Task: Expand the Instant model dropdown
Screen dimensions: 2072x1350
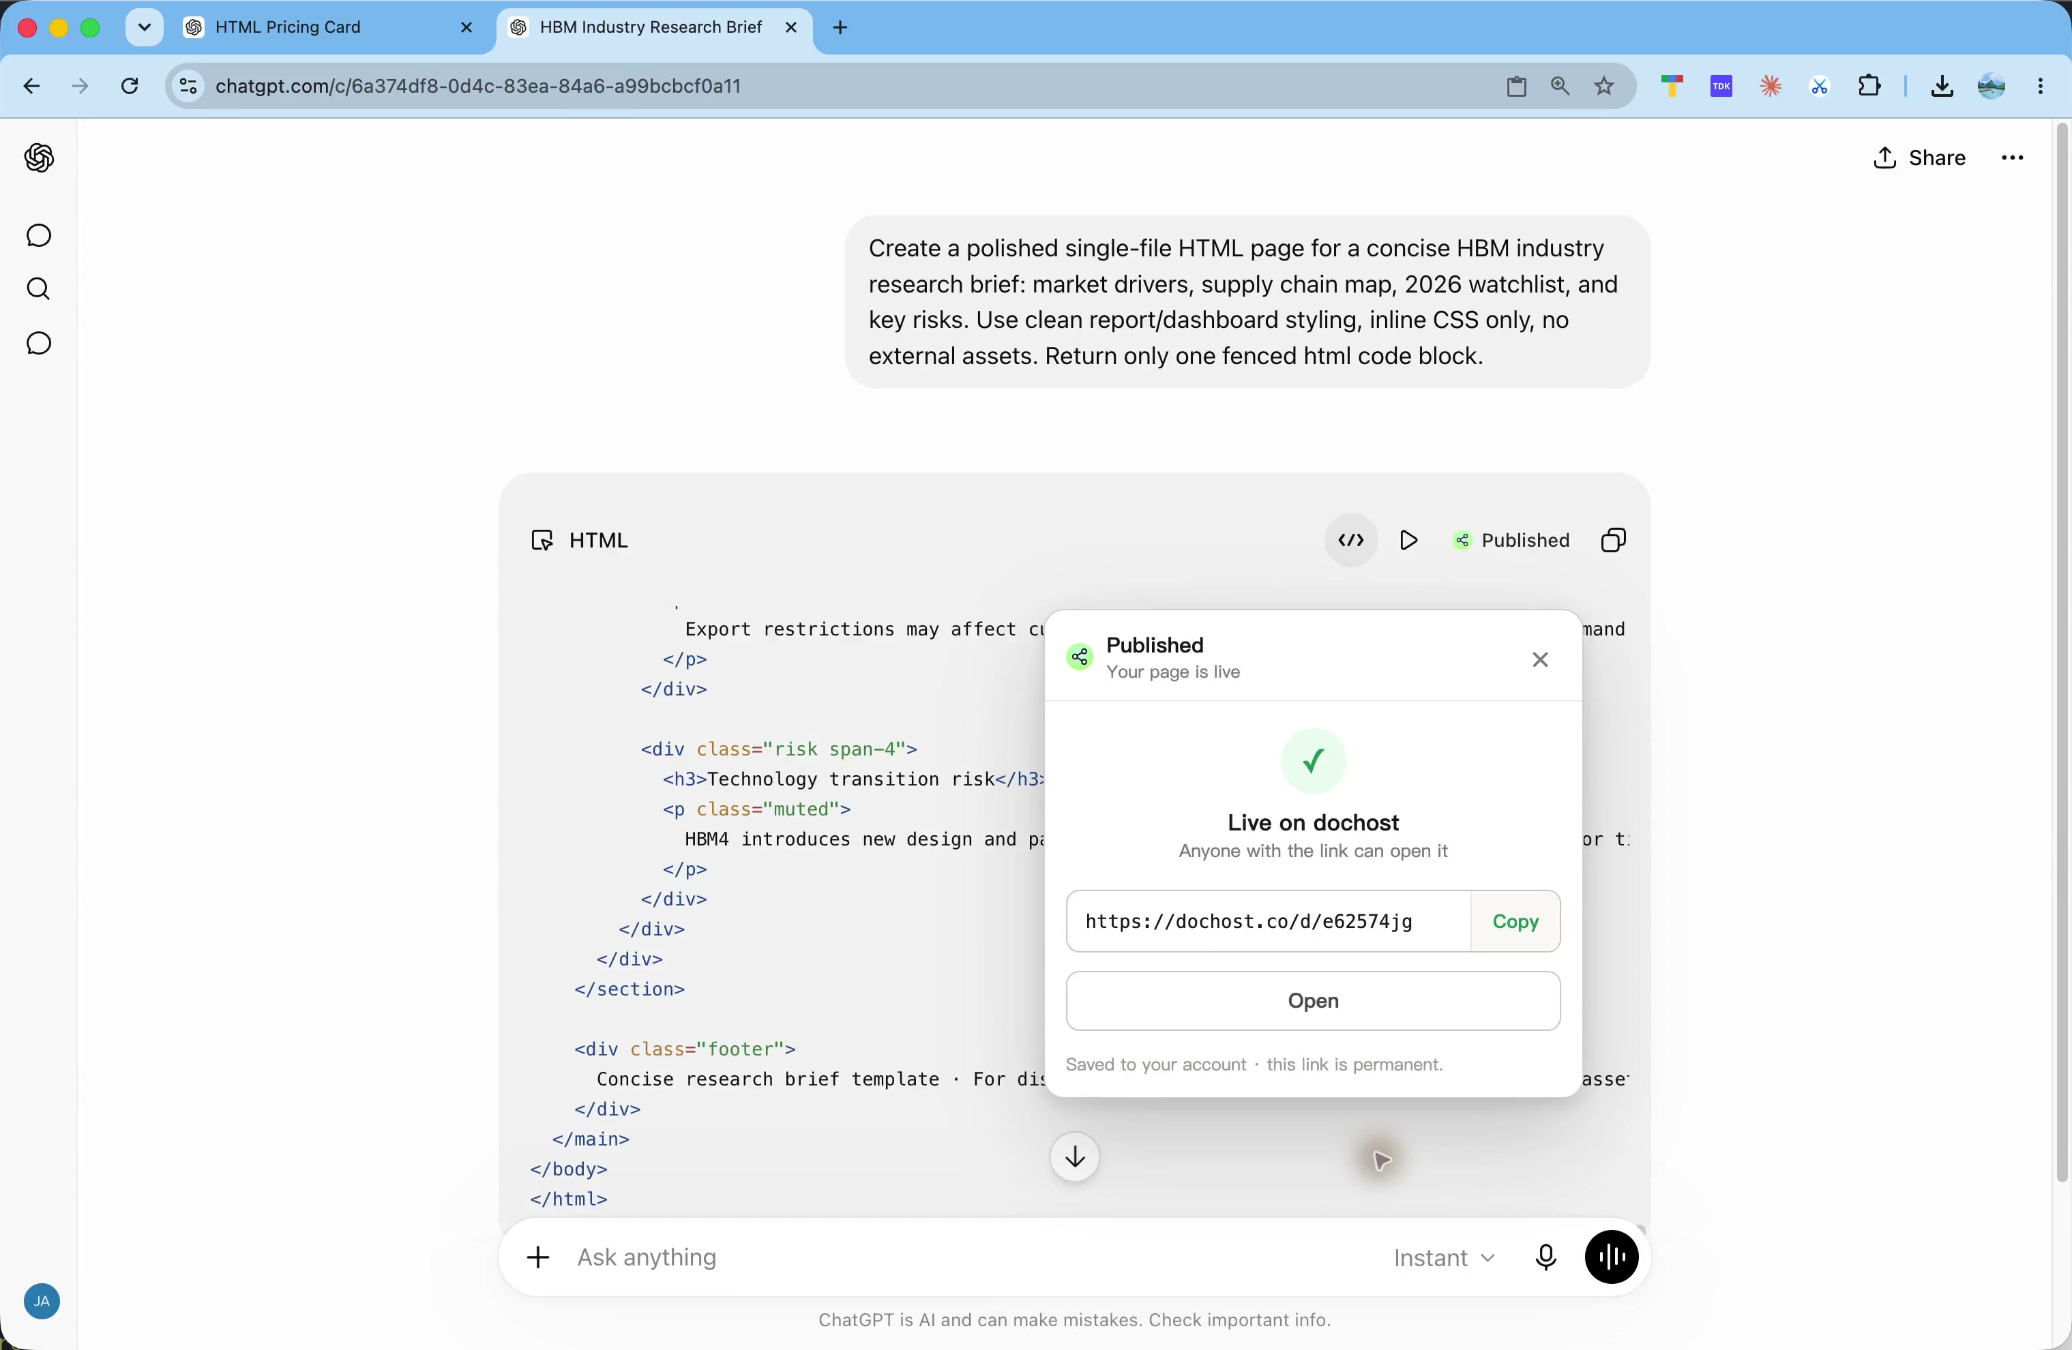Action: pyautogui.click(x=1445, y=1257)
